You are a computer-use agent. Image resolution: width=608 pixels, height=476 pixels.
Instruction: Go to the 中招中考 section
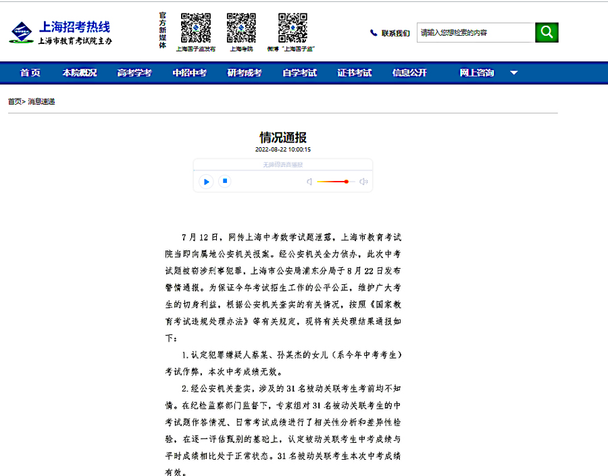click(189, 73)
